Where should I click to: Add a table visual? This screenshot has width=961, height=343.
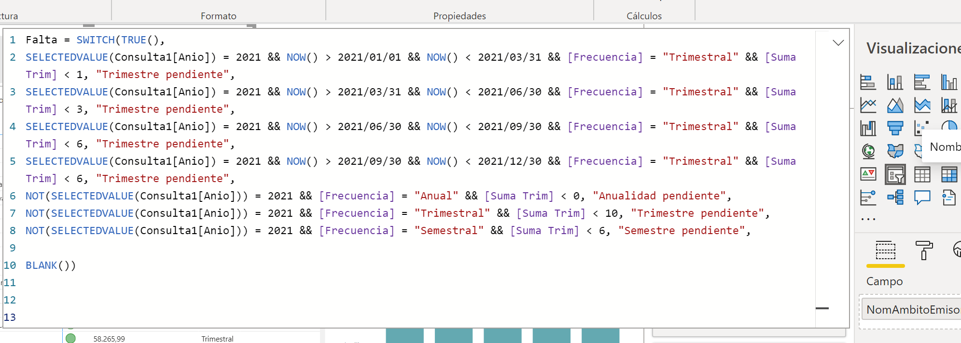click(x=922, y=174)
